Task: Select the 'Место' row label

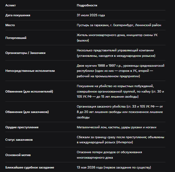Action: 10,25
